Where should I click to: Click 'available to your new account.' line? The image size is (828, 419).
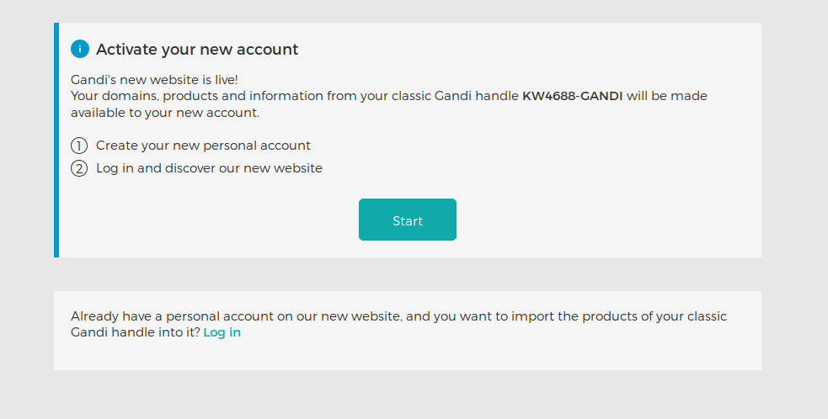165,112
